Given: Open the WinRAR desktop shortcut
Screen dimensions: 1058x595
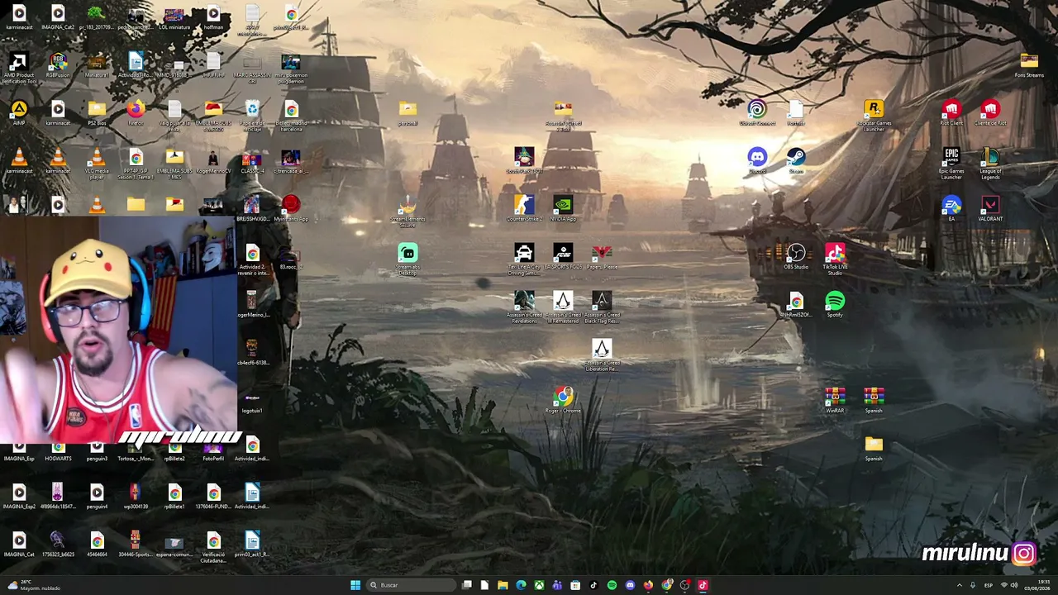Looking at the screenshot, I should tap(835, 401).
